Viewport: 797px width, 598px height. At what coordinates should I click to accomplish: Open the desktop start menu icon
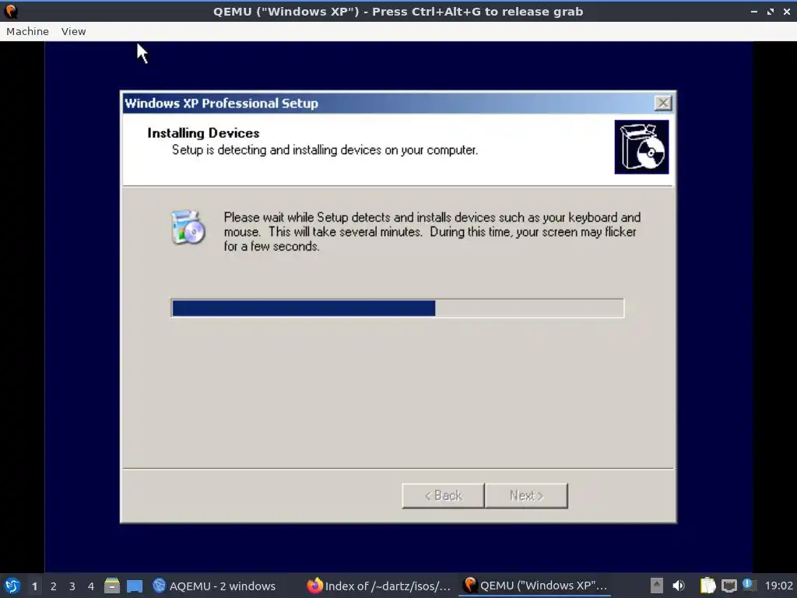pyautogui.click(x=12, y=586)
